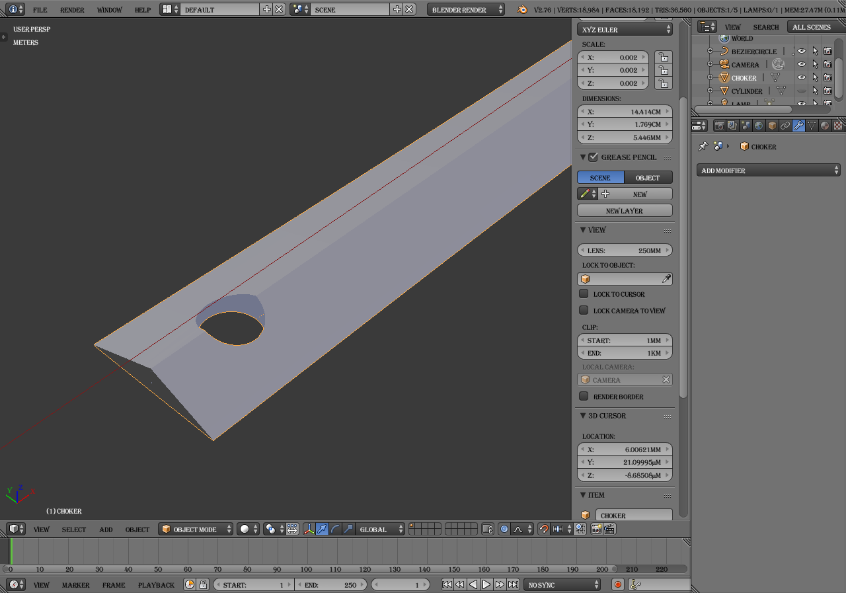Open the Window menu
846x593 pixels.
(x=109, y=10)
